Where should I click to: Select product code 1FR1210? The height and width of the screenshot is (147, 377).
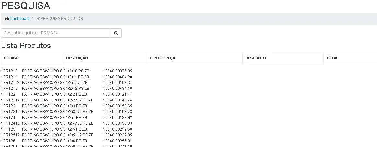(x=9, y=71)
